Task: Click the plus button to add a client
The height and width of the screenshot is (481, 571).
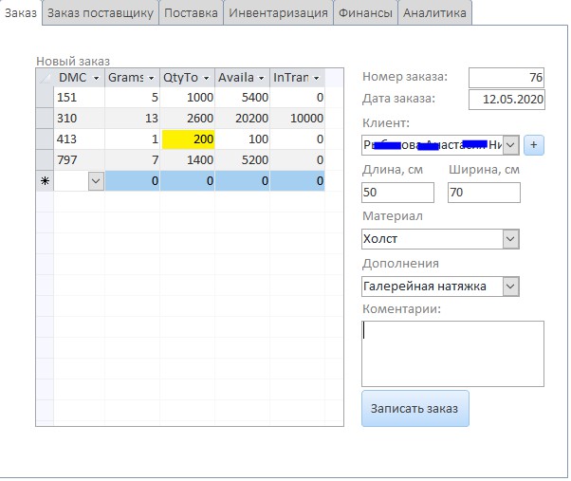Action: click(534, 145)
